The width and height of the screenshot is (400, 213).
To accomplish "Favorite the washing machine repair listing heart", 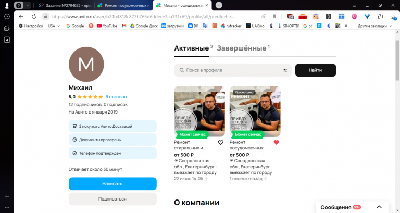I will pyautogui.click(x=221, y=142).
